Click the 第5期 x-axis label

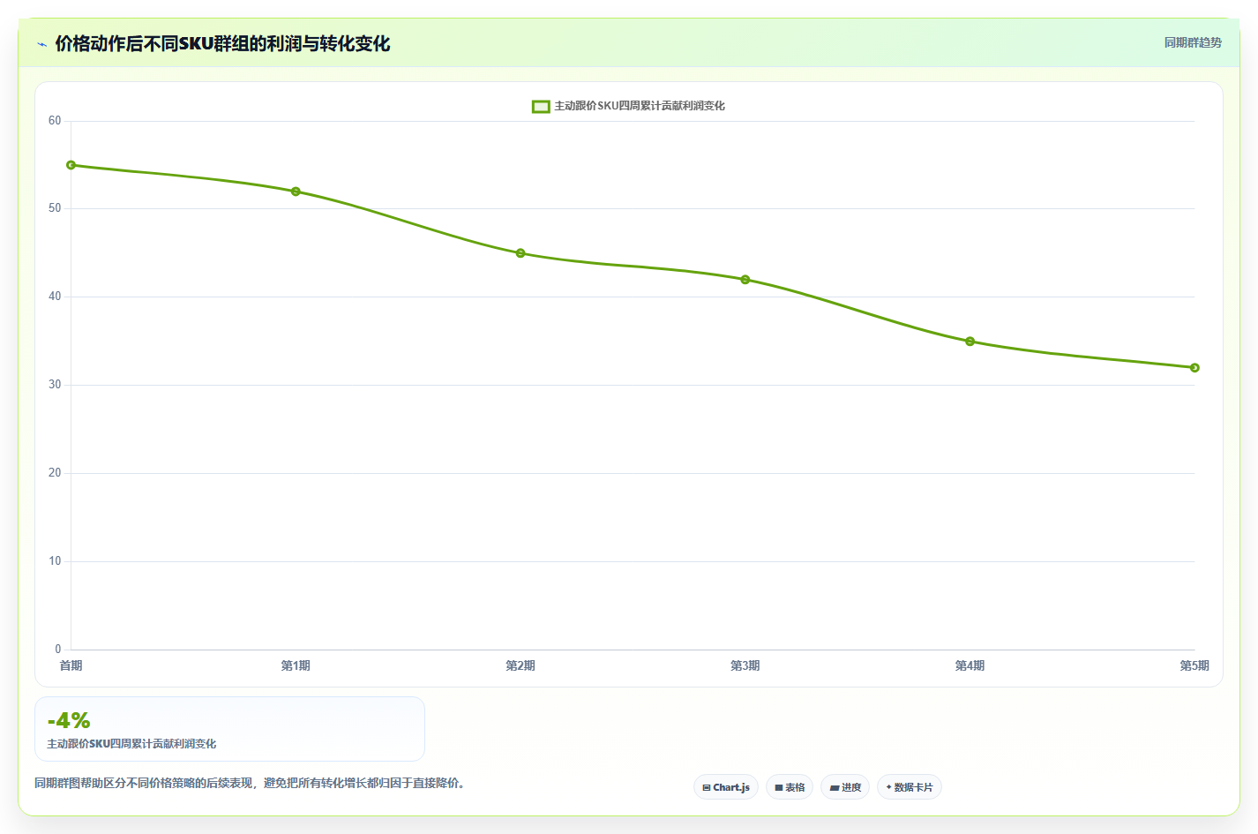click(x=1194, y=665)
